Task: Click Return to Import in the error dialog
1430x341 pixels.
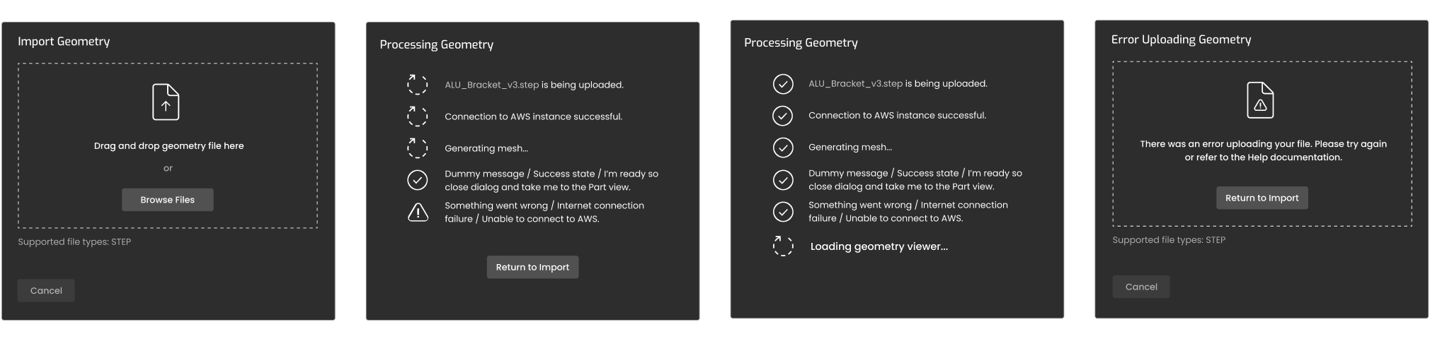Action: tap(1262, 198)
